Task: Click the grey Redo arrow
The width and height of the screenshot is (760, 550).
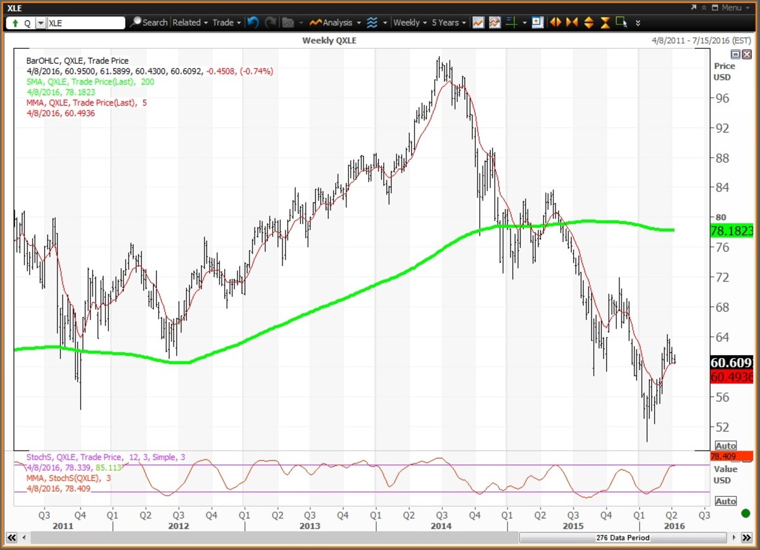Action: (271, 22)
